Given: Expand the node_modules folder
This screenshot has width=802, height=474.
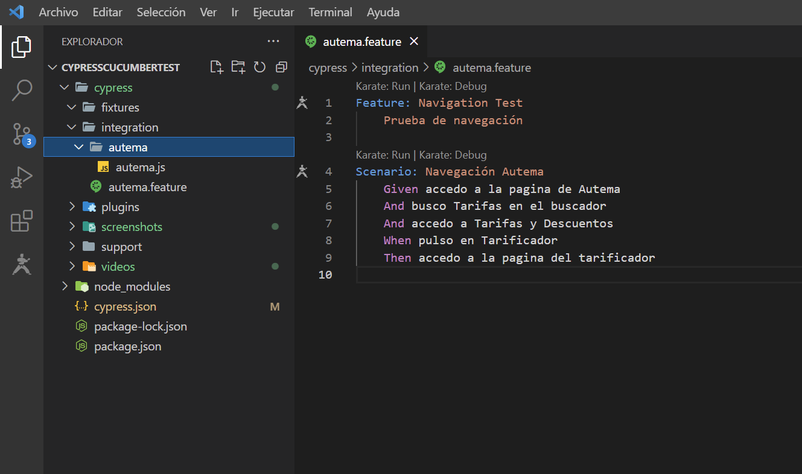Looking at the screenshot, I should pyautogui.click(x=65, y=286).
